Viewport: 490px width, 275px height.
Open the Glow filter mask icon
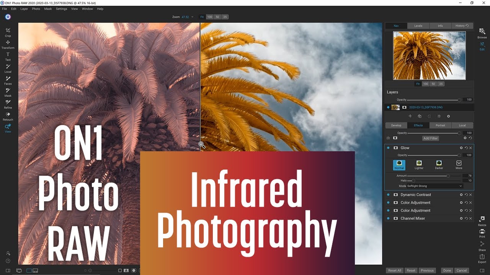pyautogui.click(x=395, y=148)
